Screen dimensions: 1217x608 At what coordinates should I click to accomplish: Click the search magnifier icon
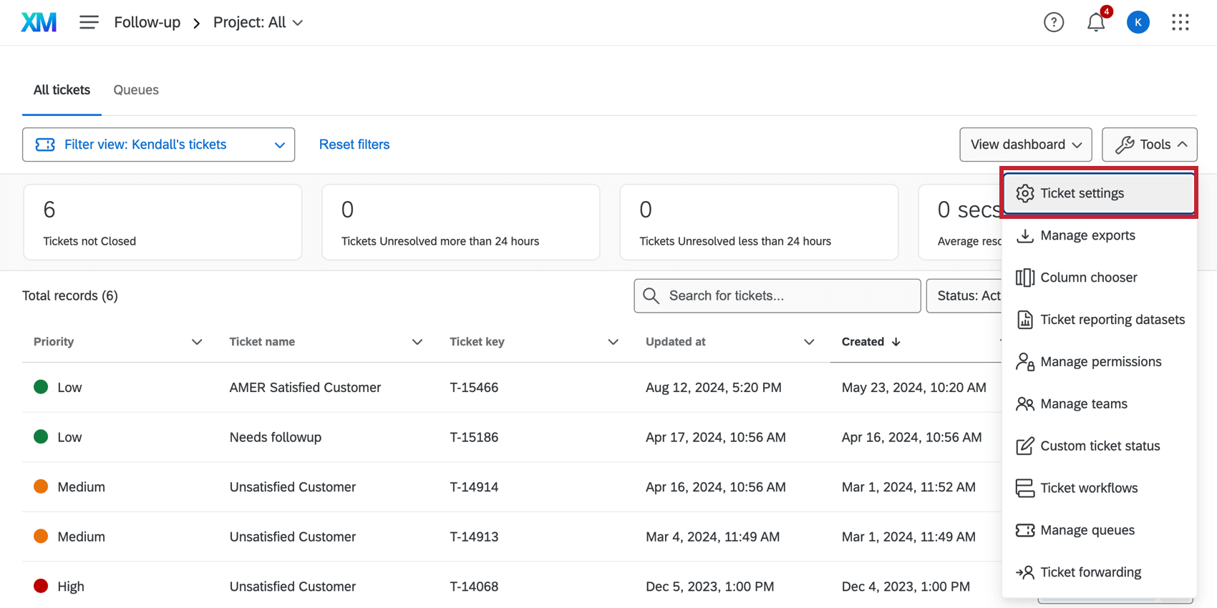(x=651, y=296)
